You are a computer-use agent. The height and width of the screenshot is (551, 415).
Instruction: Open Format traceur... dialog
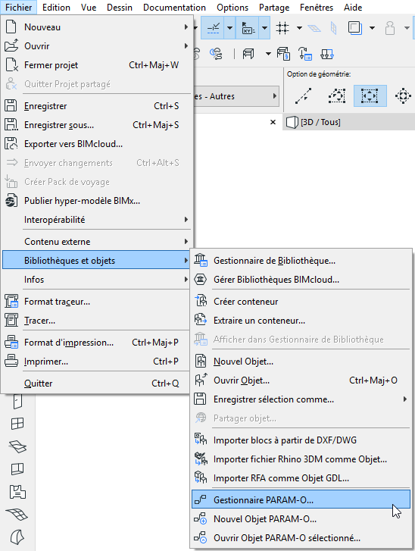[x=97, y=302]
